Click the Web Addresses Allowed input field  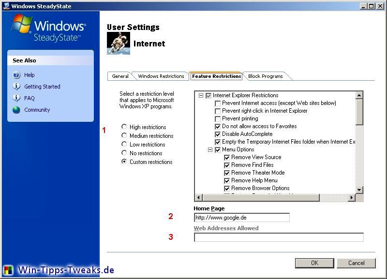point(279,237)
